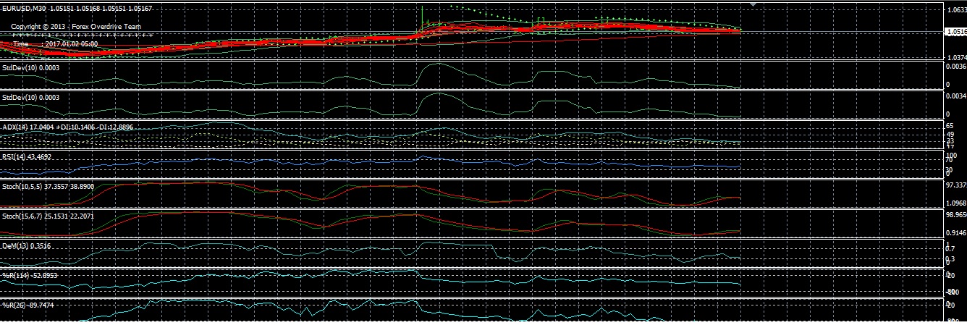This screenshot has height=333, width=967.
Task: Click the 0.0034 StdDev scale value
Action: [x=956, y=96]
